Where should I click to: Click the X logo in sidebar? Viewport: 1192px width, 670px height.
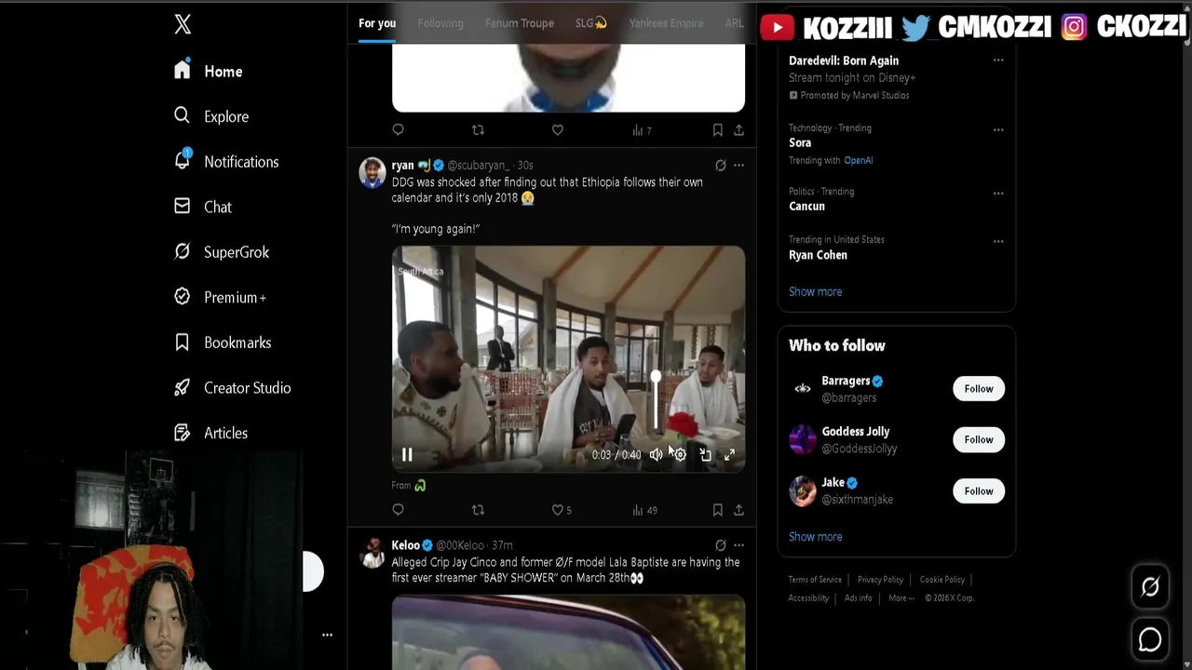[183, 24]
